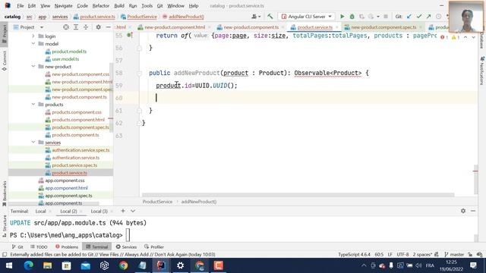This screenshot has width=486, height=273.
Task: Select opened file target icon in Project panel
Action: click(x=66, y=27)
